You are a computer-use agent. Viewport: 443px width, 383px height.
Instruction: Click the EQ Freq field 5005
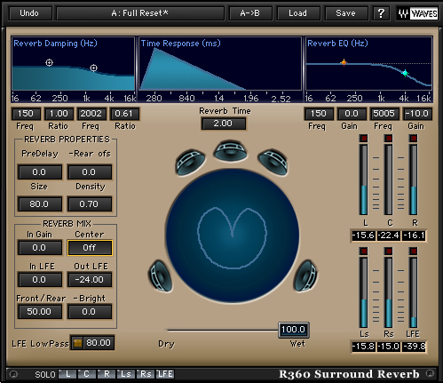click(x=384, y=114)
